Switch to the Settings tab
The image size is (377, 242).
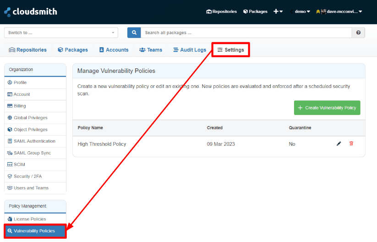230,50
